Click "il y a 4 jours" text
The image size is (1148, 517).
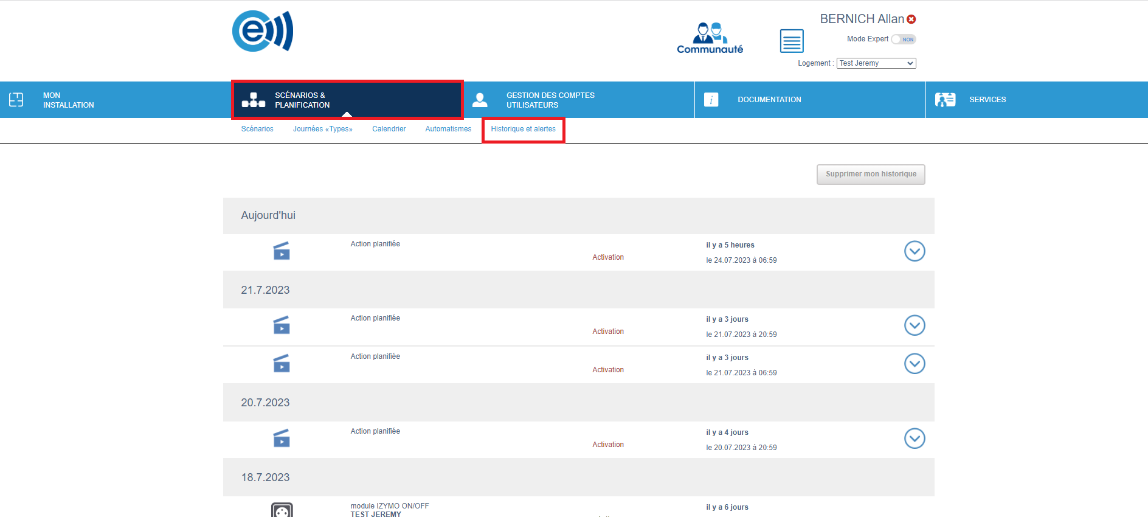727,432
